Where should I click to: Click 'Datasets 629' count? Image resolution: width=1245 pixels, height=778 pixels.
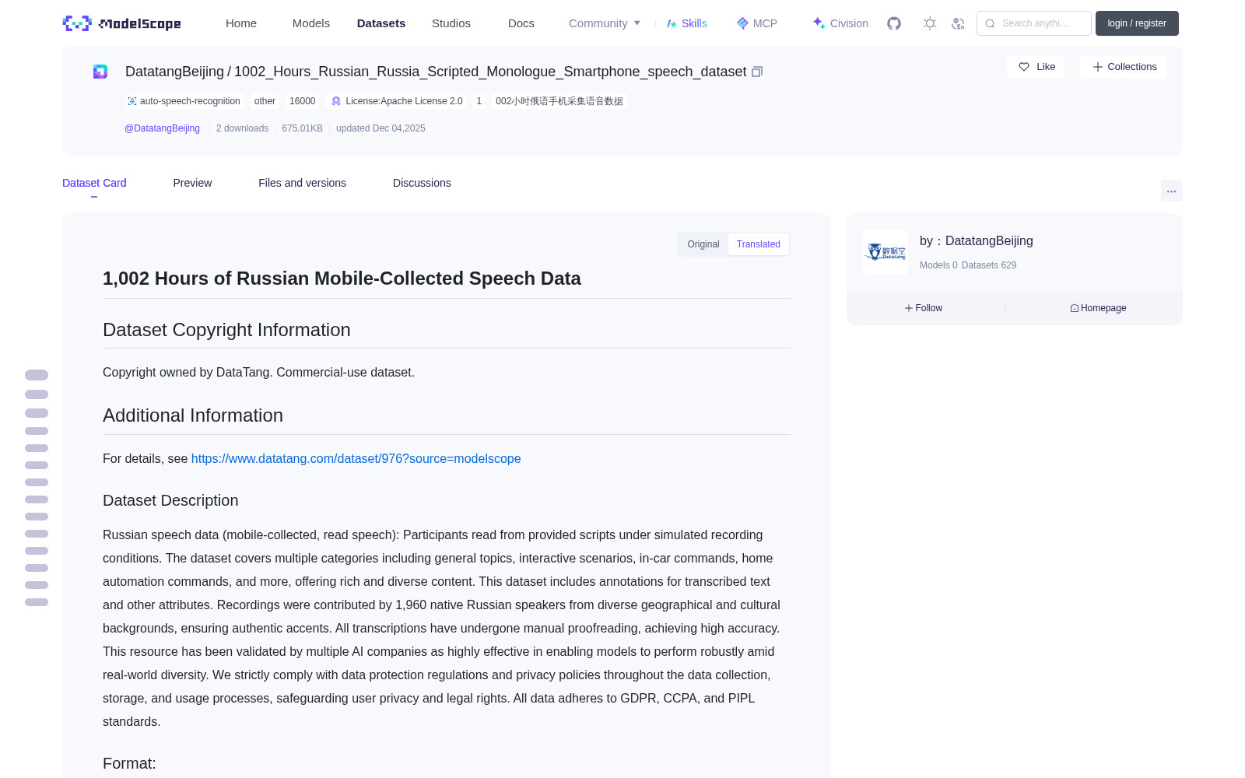click(989, 265)
